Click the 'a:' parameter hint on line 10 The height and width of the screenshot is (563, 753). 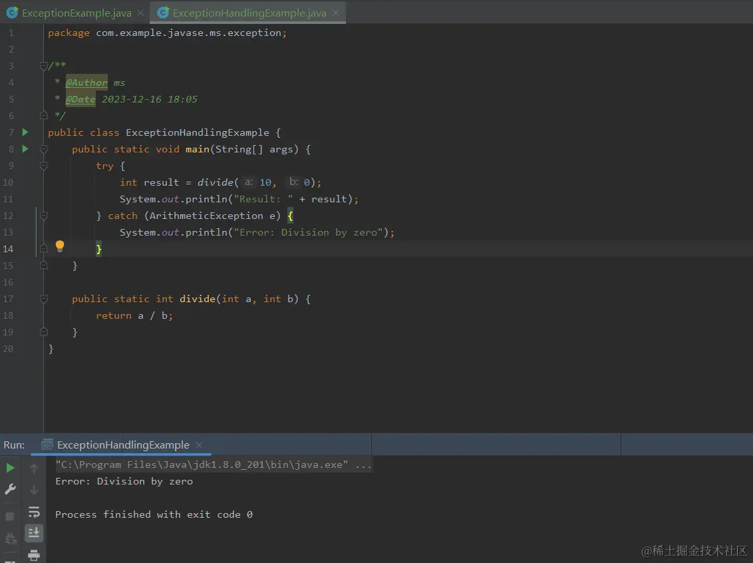tap(248, 182)
